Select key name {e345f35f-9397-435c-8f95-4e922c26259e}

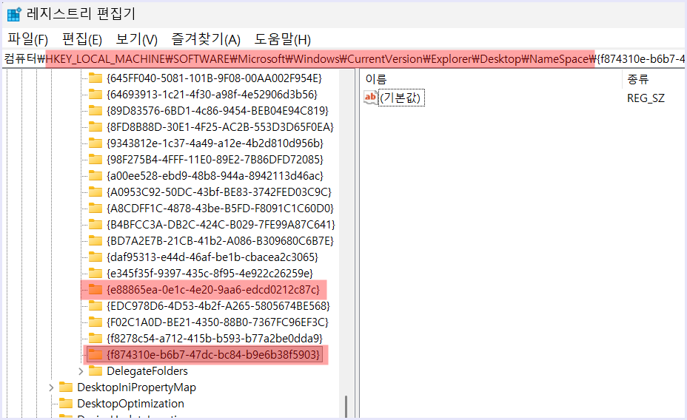(210, 273)
